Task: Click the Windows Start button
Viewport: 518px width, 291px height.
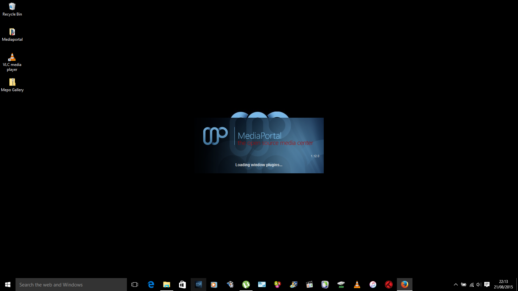Action: pyautogui.click(x=8, y=285)
